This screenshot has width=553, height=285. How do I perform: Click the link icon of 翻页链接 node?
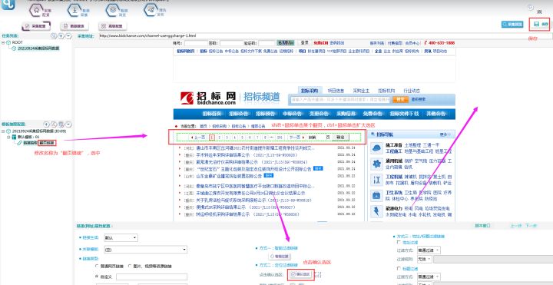(20, 143)
